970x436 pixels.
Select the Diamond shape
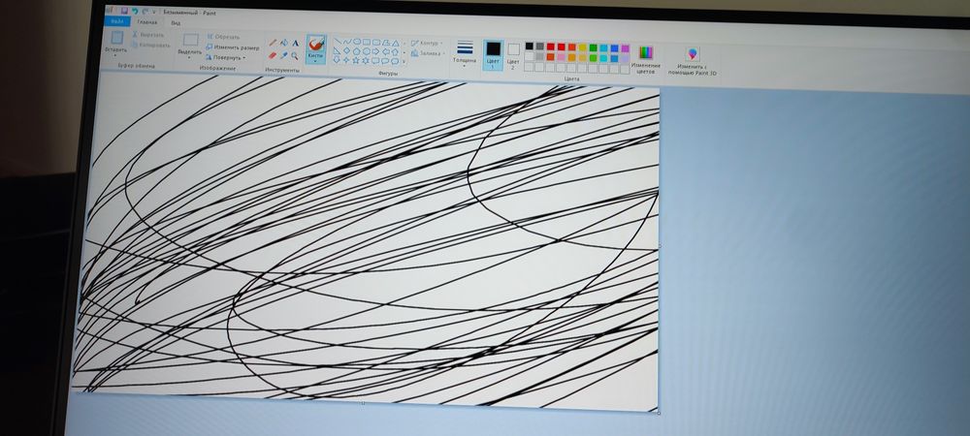(x=346, y=50)
